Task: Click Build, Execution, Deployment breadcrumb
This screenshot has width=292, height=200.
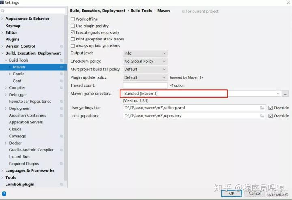Action: pos(97,11)
